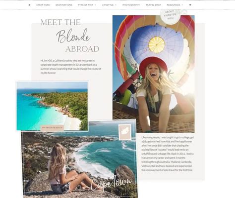Image resolution: width=235 pixels, height=198 pixels.
Task: Click the About Kiersten Rich round stamp
Action: coord(170,15)
